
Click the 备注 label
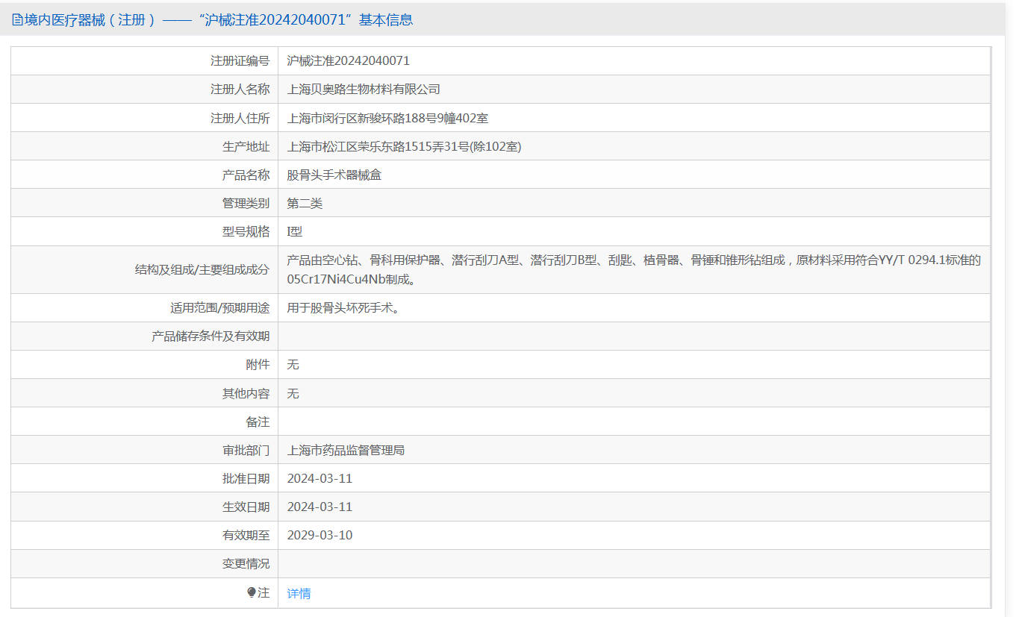coord(258,422)
